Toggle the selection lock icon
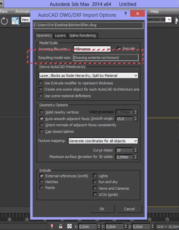Screen dimensions: 179x230 pos(60,226)
